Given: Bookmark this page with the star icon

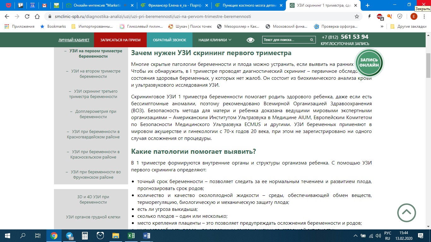Looking at the screenshot, I should pyautogui.click(x=357, y=16).
